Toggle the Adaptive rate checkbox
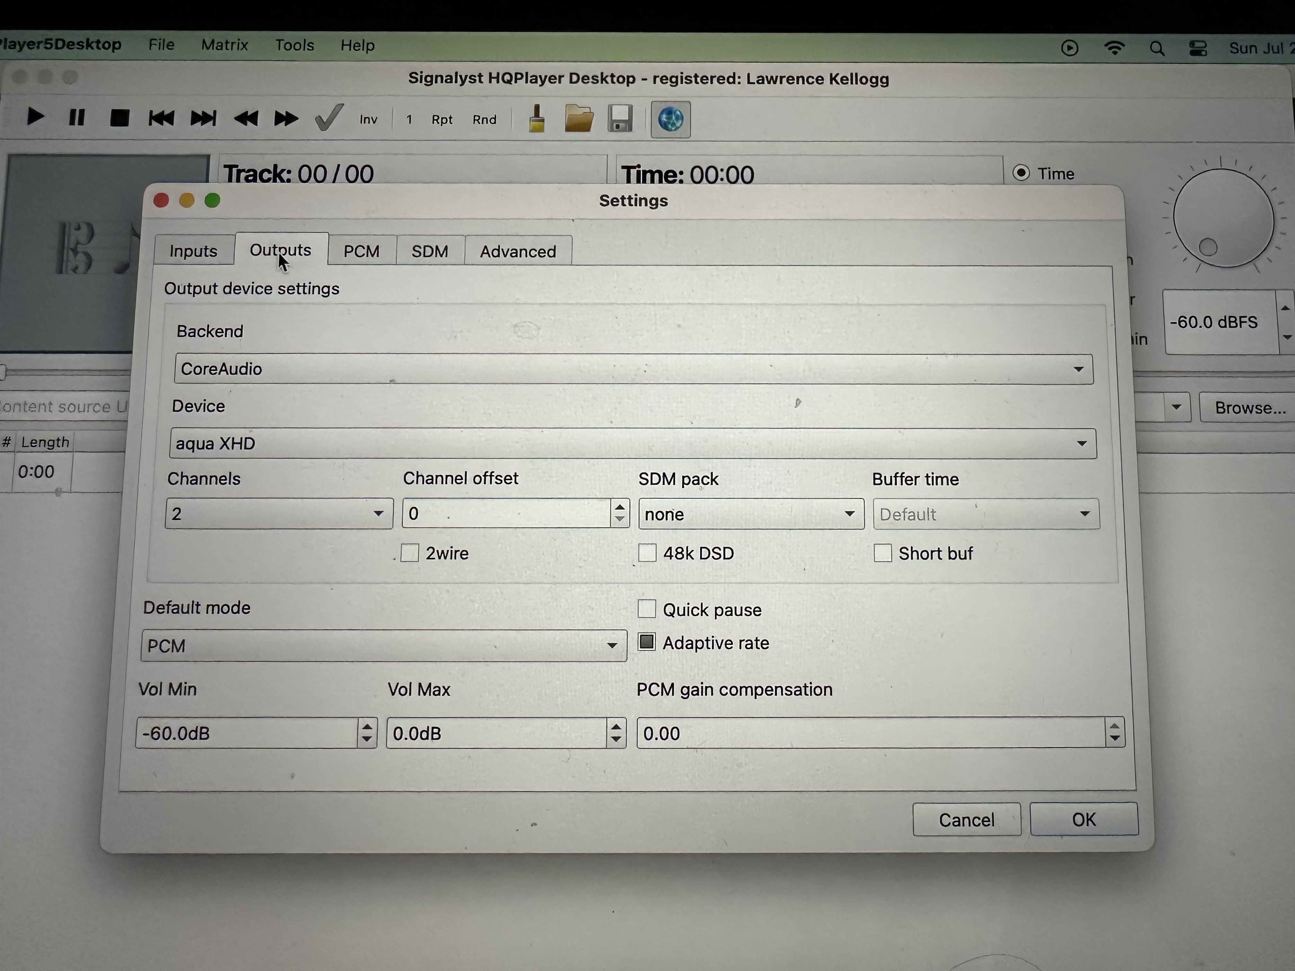1295x971 pixels. click(x=646, y=642)
